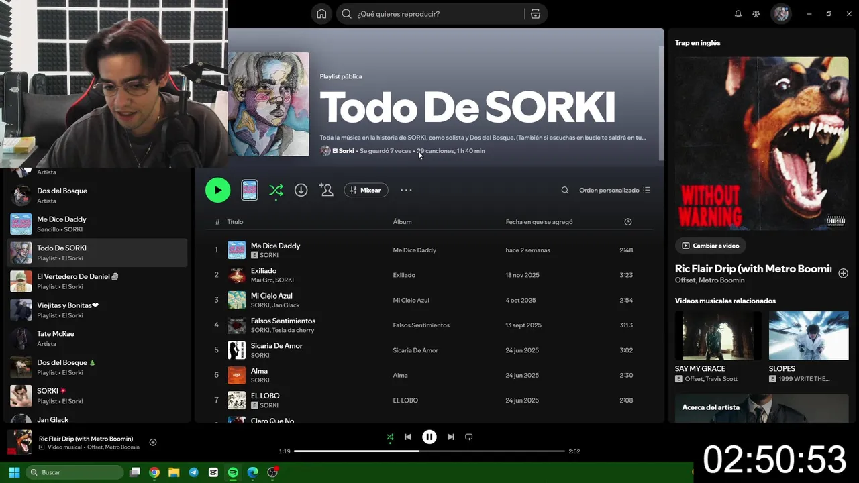Open album link Sicaria De Amor
This screenshot has width=859, height=483.
click(x=415, y=350)
